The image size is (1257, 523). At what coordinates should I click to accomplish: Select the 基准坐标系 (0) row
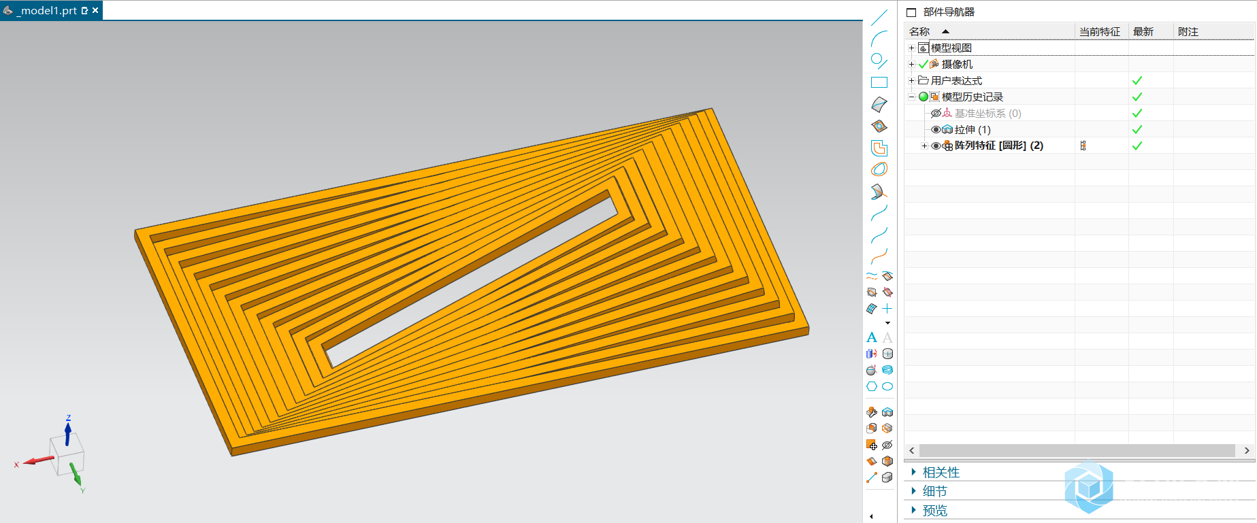[1079, 113]
